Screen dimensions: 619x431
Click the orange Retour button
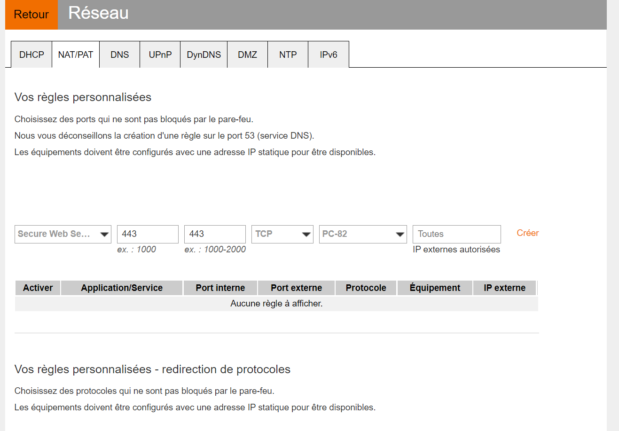tap(31, 15)
